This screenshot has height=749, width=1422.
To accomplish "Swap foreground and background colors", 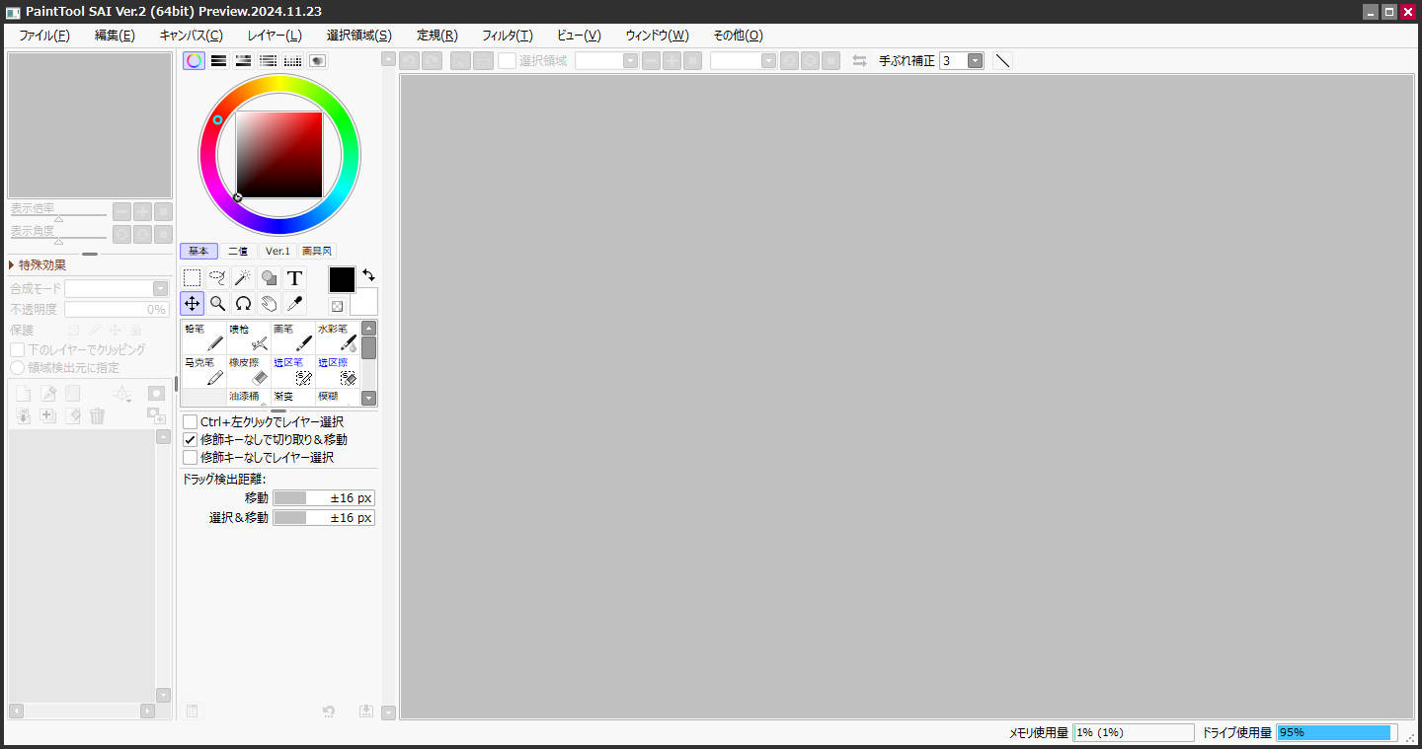I will click(368, 274).
